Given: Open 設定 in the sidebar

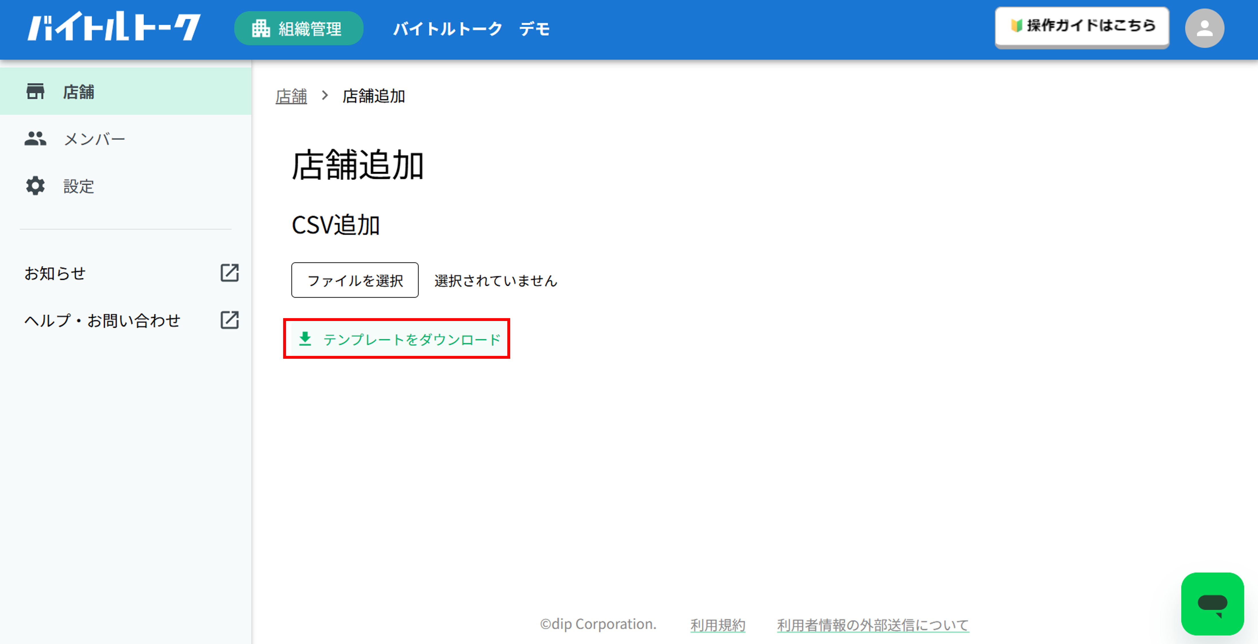Looking at the screenshot, I should 125,186.
